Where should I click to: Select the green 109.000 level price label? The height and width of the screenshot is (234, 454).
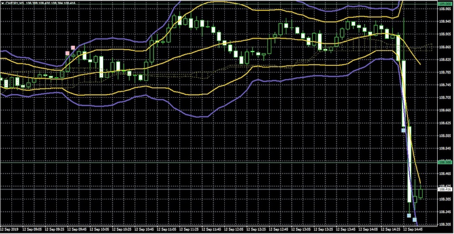[x=446, y=4]
